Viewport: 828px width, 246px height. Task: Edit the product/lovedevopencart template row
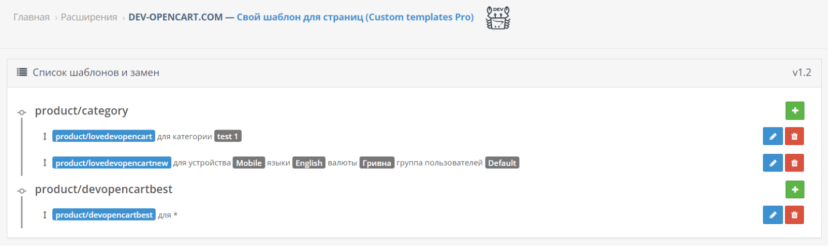pyautogui.click(x=773, y=137)
